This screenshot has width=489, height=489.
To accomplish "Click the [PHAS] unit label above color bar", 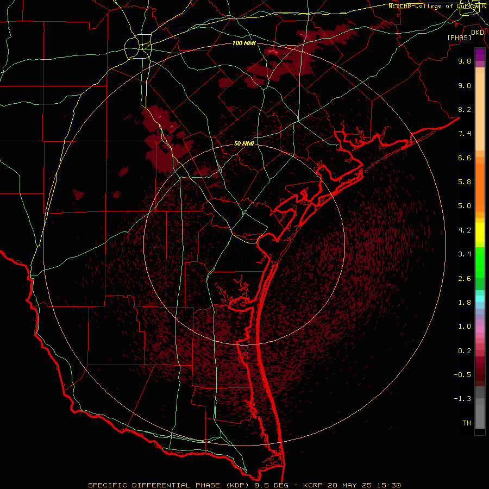I will coord(459,38).
